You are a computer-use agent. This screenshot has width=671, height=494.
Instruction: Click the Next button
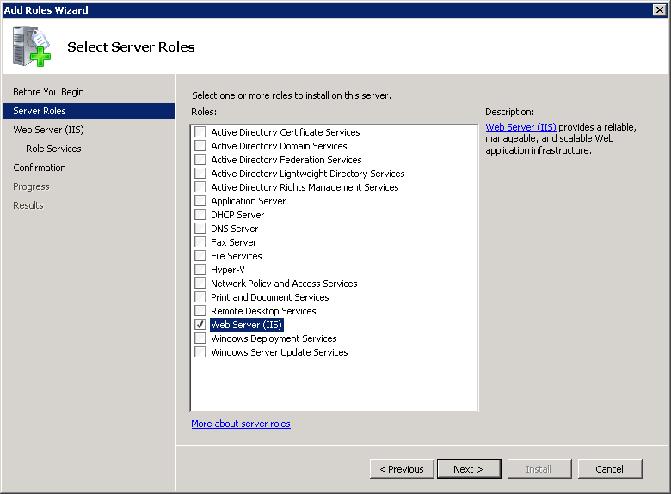tap(468, 469)
